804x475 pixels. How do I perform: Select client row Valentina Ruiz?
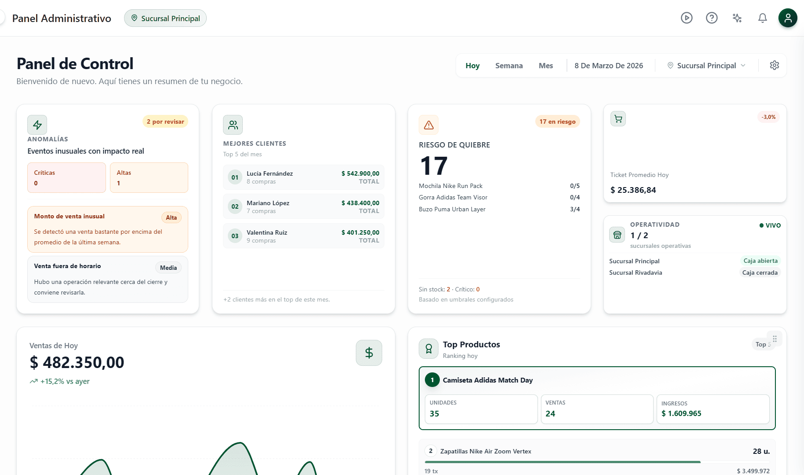pyautogui.click(x=303, y=236)
